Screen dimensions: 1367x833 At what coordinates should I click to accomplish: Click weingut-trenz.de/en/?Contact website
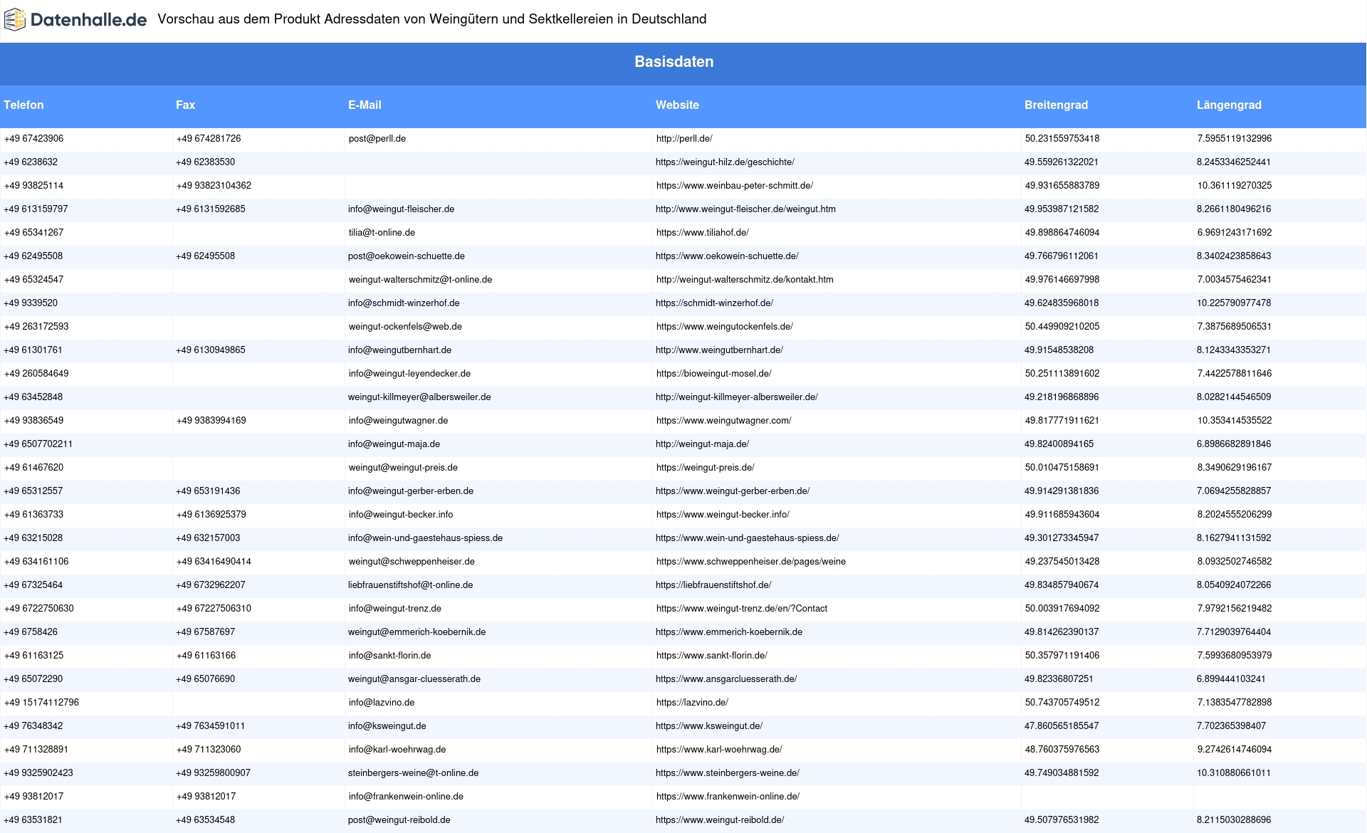(x=741, y=609)
